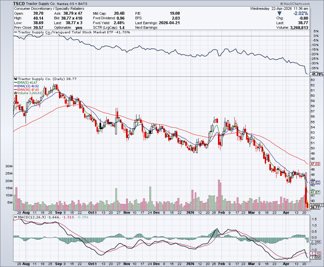This screenshot has height=267, width=324.
Task: Click the Consumer Discretionary / Specialty Retailers sector text
Action: click(49, 9)
